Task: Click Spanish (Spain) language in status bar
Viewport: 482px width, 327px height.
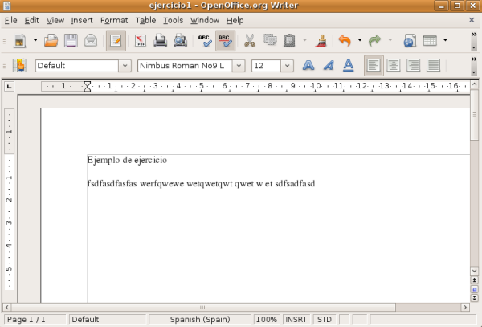Action: coord(199,319)
